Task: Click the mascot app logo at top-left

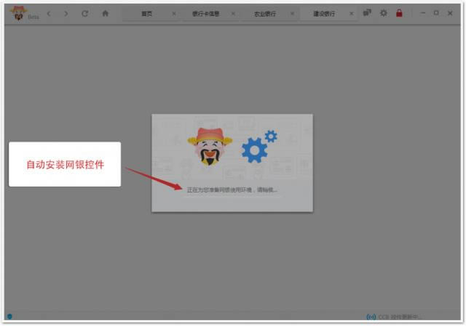Action: 17,12
